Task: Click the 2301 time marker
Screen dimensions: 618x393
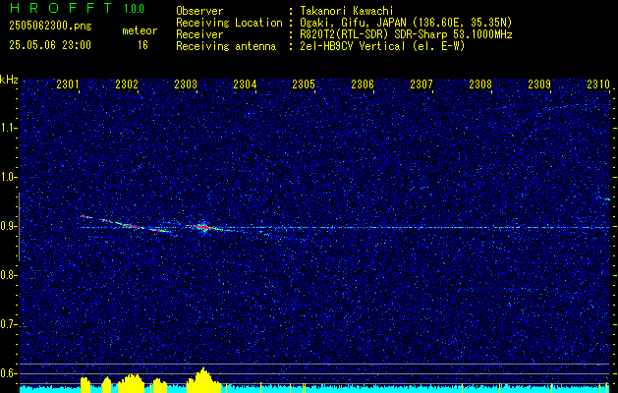Action: 68,84
